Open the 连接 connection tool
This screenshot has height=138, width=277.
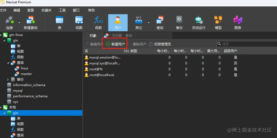click(9, 23)
